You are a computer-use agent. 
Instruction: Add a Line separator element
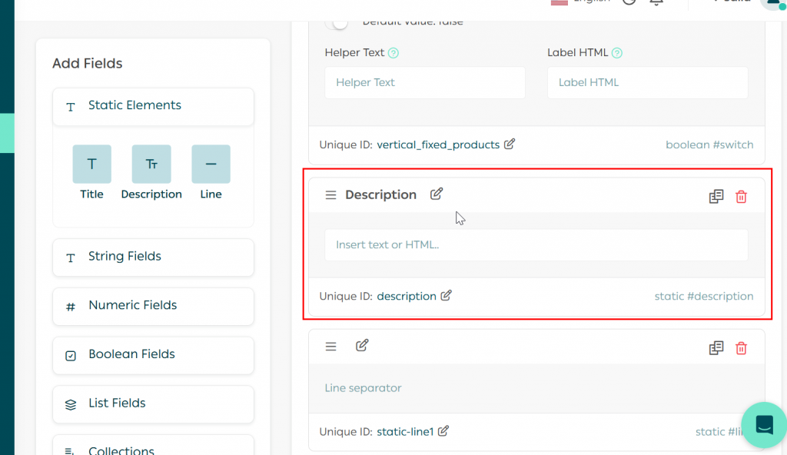tap(211, 164)
